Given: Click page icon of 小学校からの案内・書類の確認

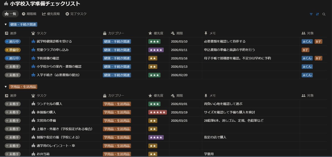Looking at the screenshot, I should click(x=33, y=66).
